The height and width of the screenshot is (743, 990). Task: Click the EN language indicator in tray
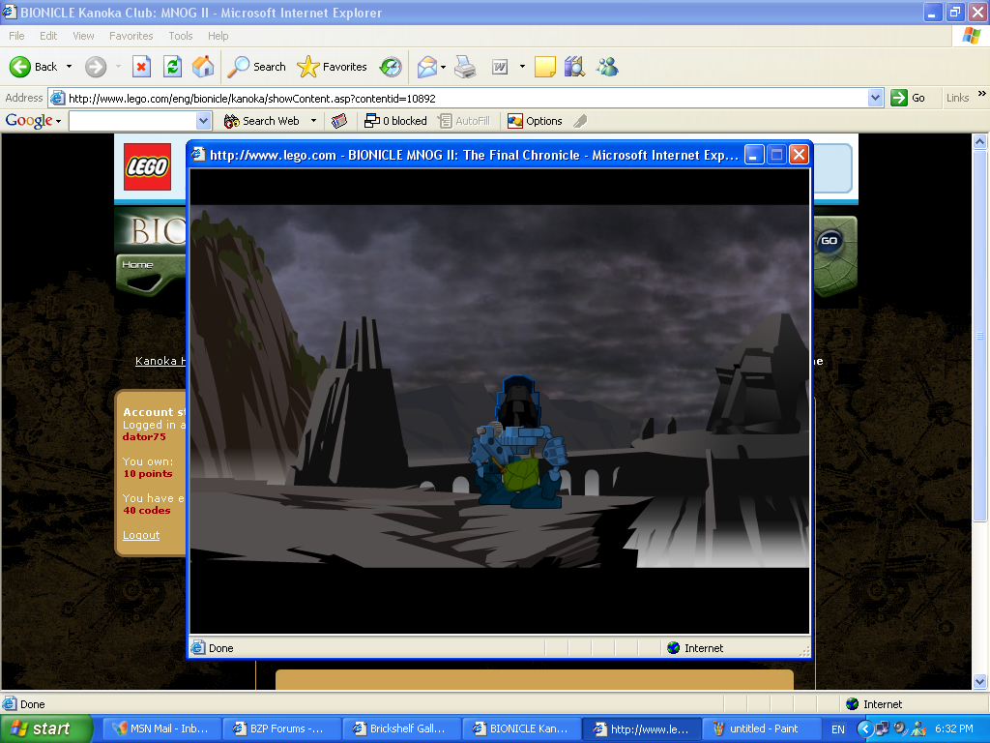838,729
